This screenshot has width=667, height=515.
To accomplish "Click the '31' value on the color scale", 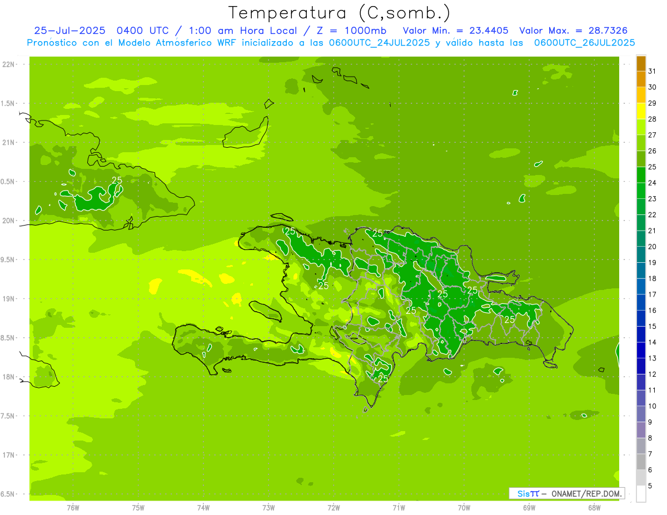I will tap(652, 71).
